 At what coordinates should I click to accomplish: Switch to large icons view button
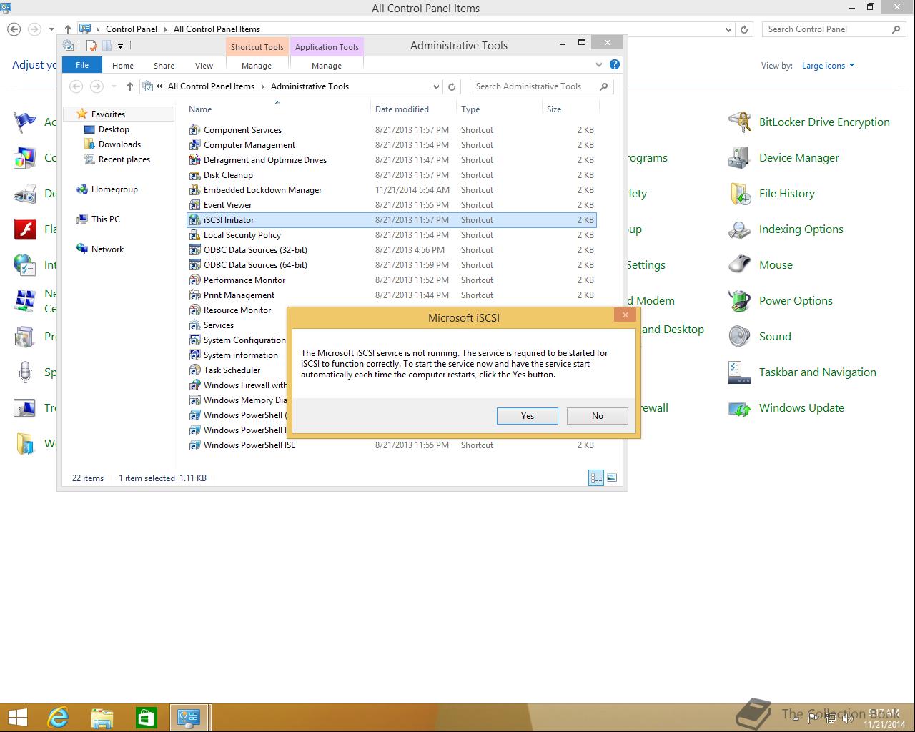(x=612, y=478)
